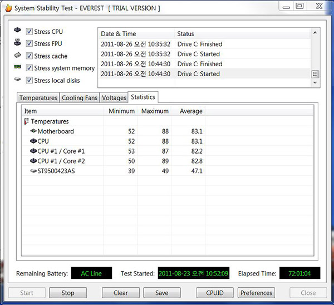Screen dimensions: 334x305
Task: Toggle the Stress cache checkbox
Action: (x=29, y=56)
